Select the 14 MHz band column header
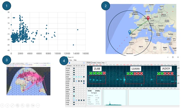This screenshot has height=108, width=192. (74, 66)
